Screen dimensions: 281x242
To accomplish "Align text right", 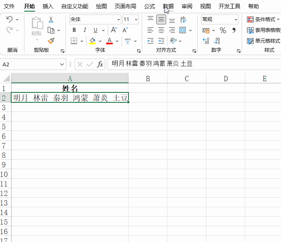I will pos(172,30).
